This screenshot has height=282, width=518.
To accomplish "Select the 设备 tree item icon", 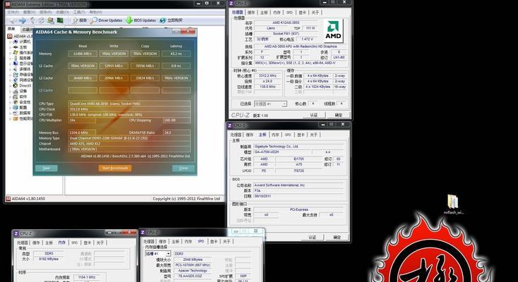I will 16,91.
